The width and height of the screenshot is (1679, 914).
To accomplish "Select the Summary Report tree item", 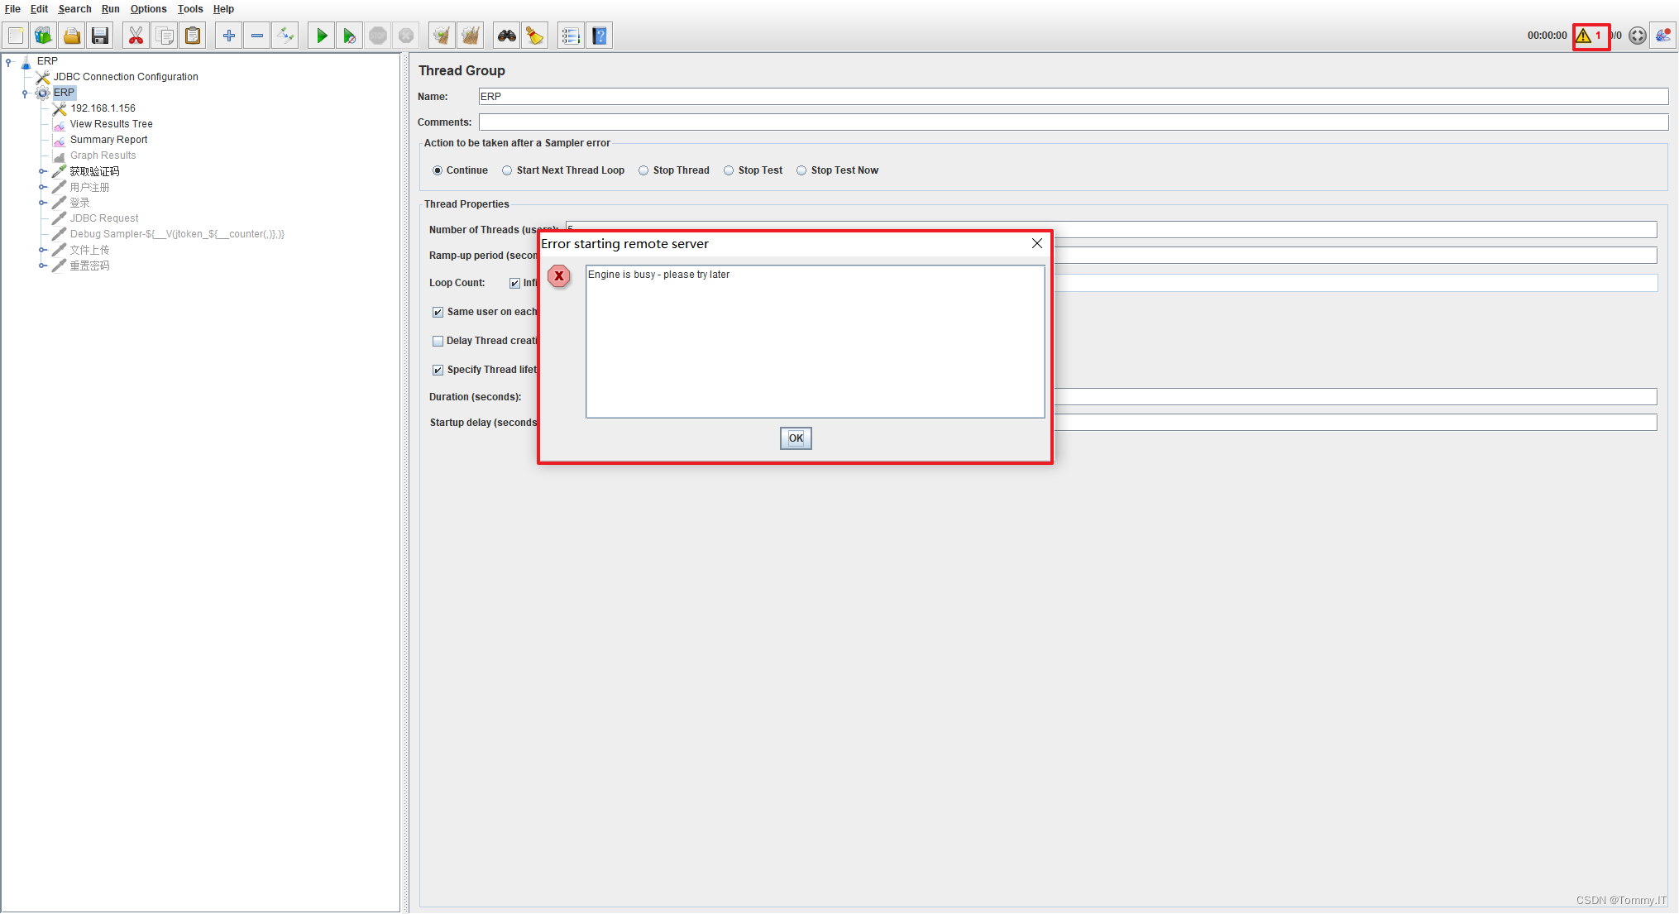I will 108,139.
